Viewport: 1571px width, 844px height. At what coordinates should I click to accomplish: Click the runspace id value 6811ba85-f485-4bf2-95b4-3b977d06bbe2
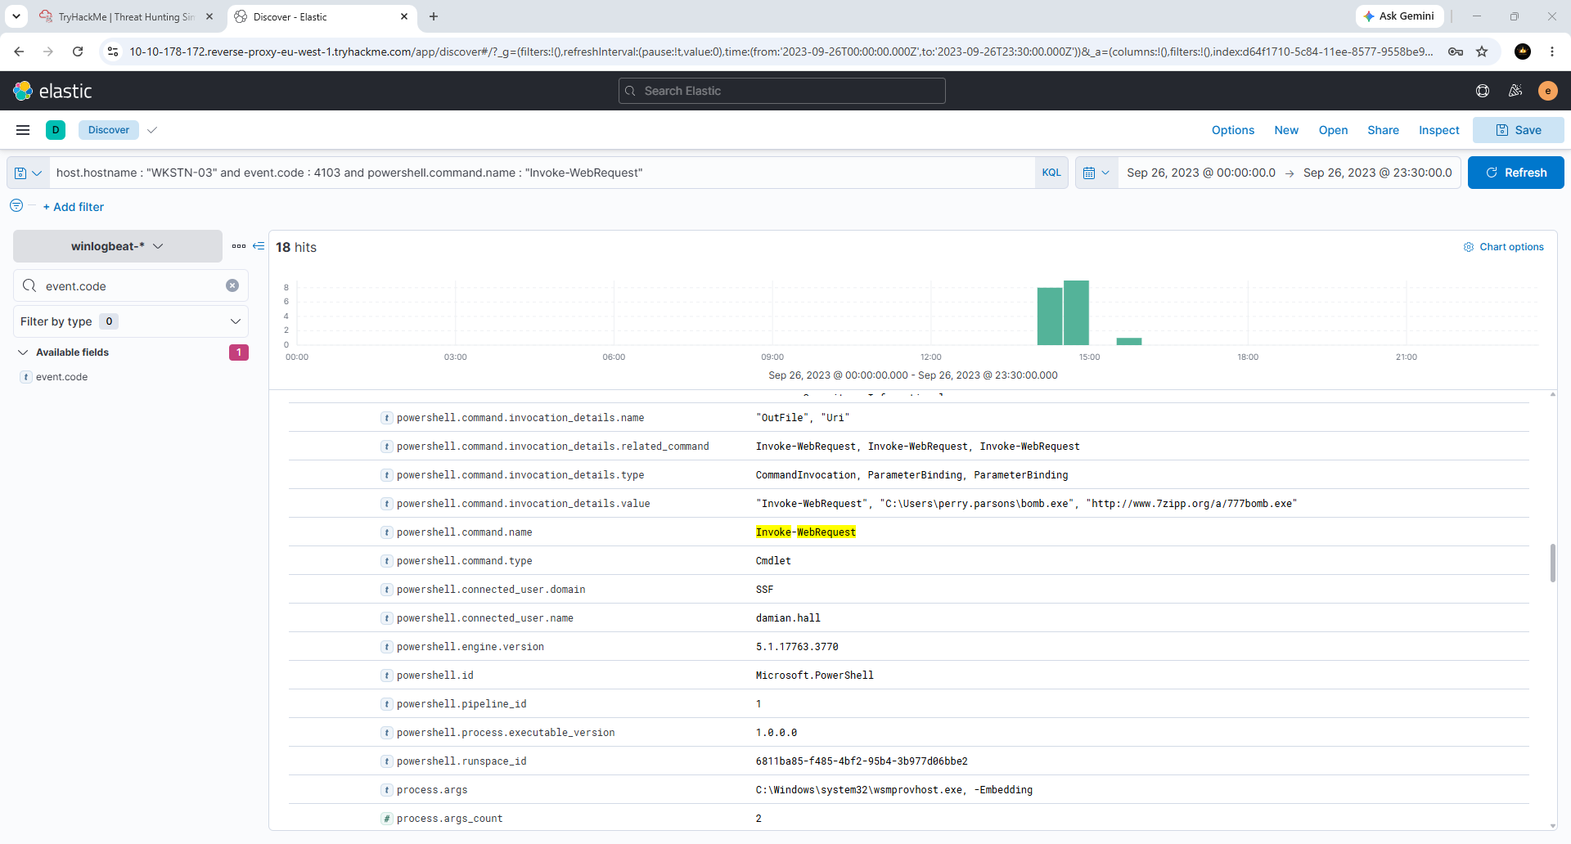862,761
